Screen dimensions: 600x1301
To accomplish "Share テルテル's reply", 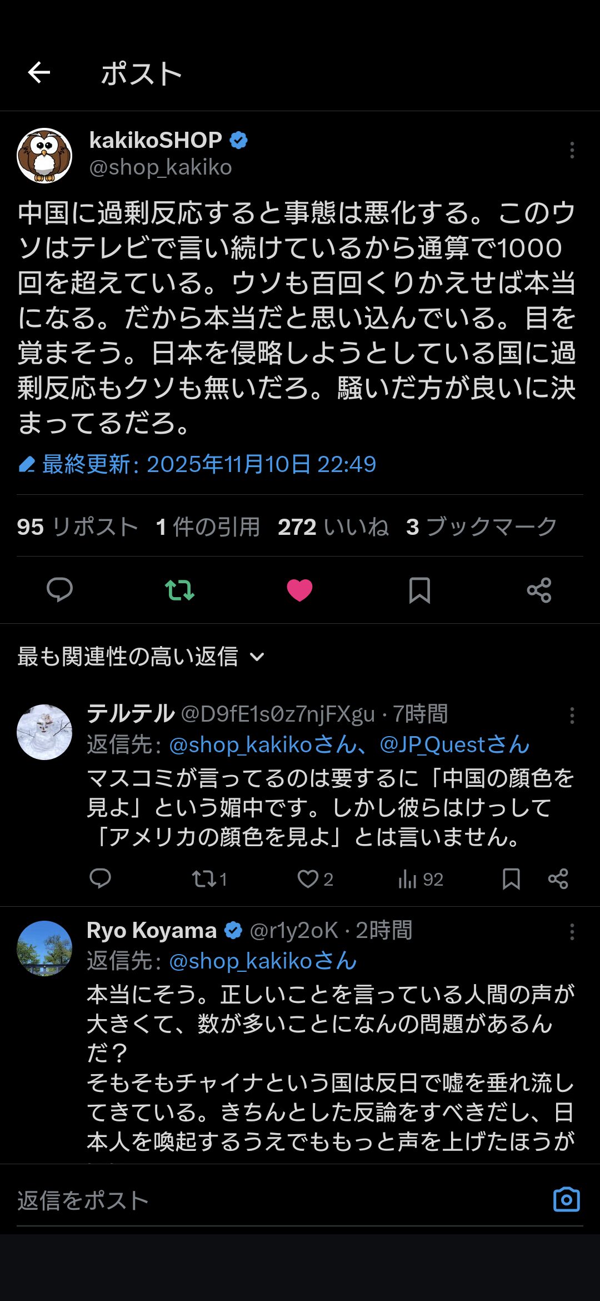I will click(558, 878).
